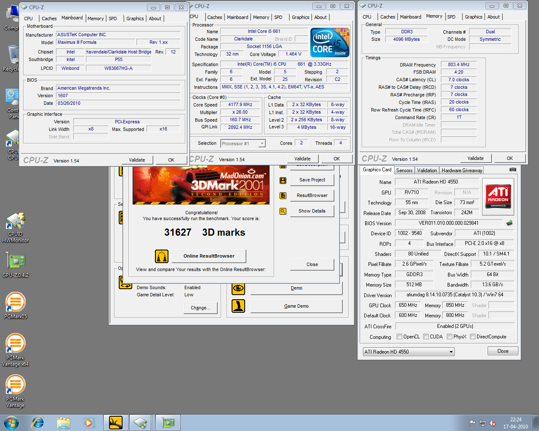Click the ResultBrowser icon beside its button
Image resolution: width=539 pixels, height=431 pixels.
pyautogui.click(x=283, y=196)
